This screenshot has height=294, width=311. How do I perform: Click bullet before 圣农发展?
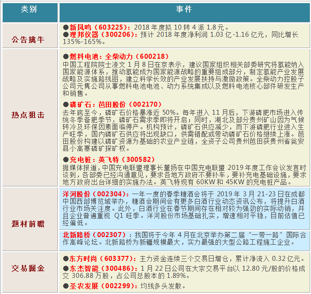coord(66,286)
